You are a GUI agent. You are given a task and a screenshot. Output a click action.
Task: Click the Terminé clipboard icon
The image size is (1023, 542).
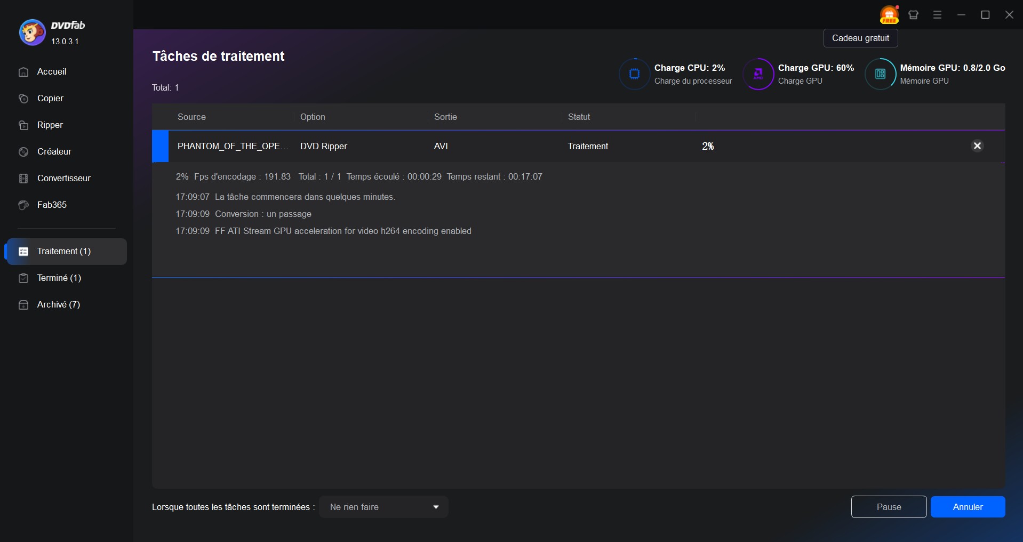[23, 278]
